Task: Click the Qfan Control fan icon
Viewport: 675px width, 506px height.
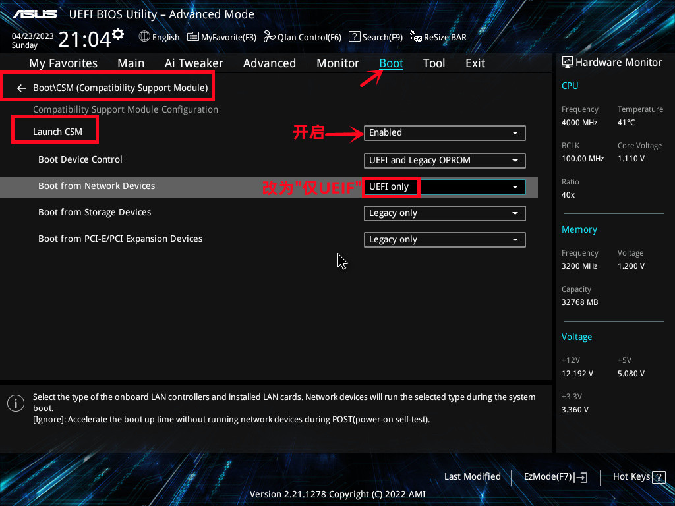Action: click(270, 37)
